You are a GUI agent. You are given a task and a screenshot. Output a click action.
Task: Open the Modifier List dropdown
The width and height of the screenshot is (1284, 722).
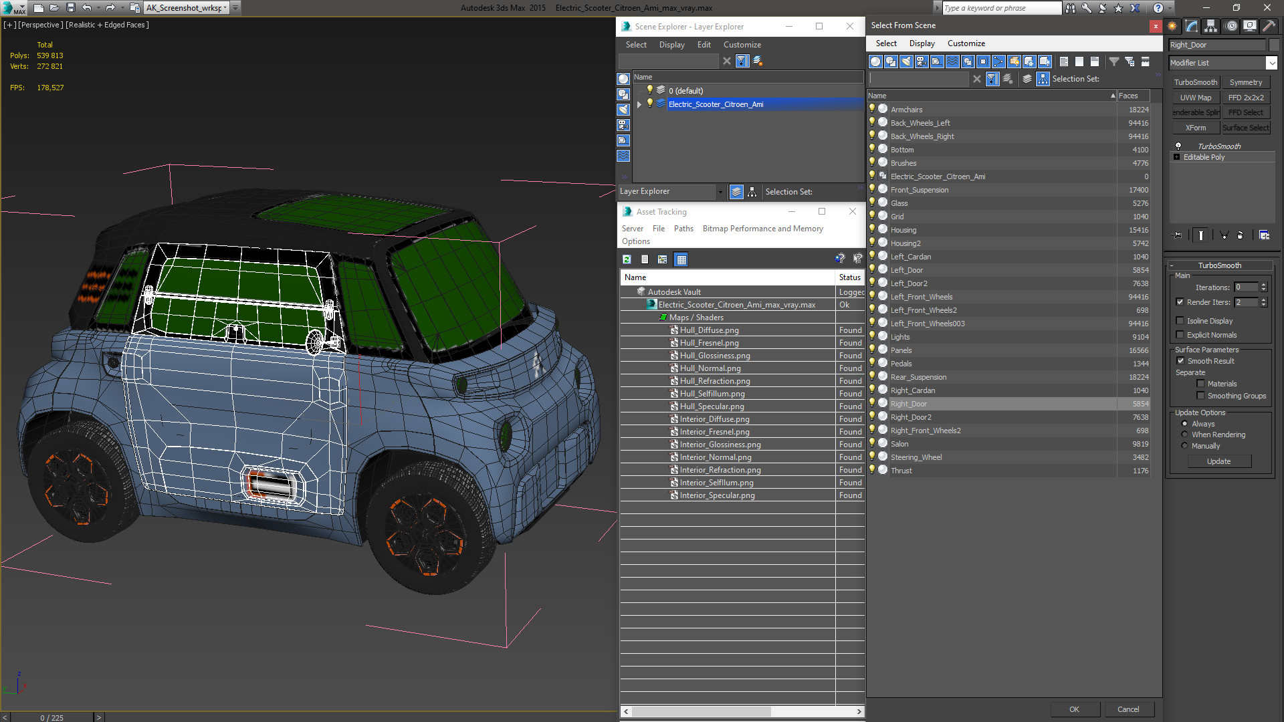click(1271, 63)
